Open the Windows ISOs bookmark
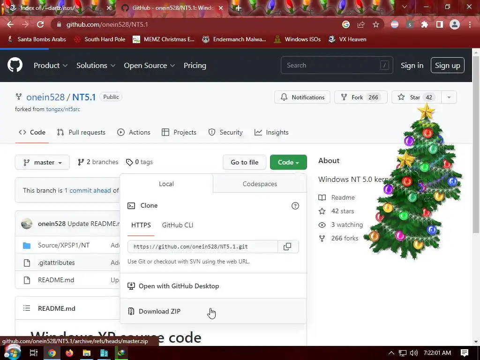Viewport: 480px width, 360px height. click(x=297, y=39)
